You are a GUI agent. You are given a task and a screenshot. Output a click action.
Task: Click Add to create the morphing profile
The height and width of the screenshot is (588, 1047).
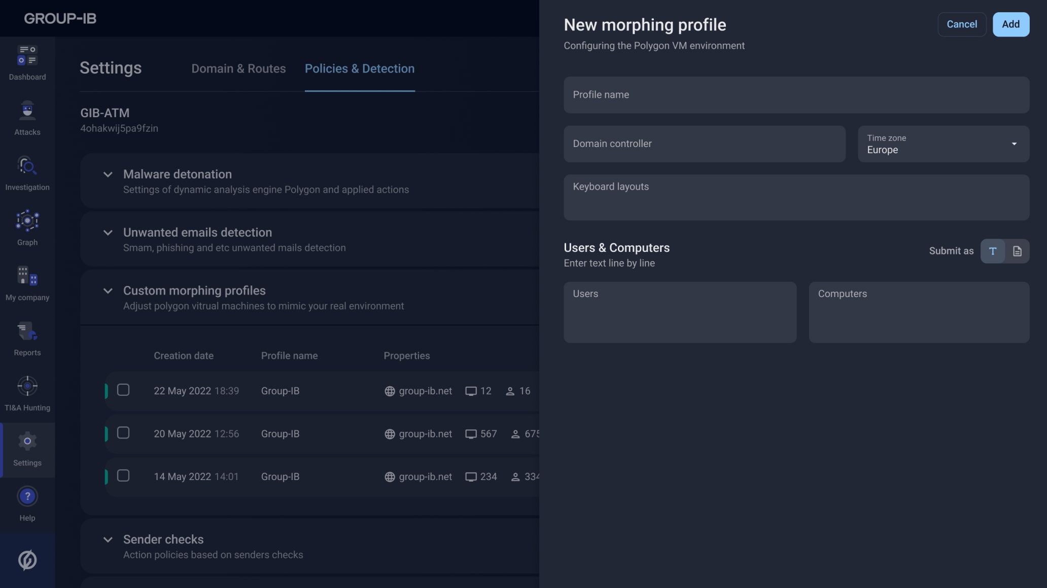(1011, 24)
